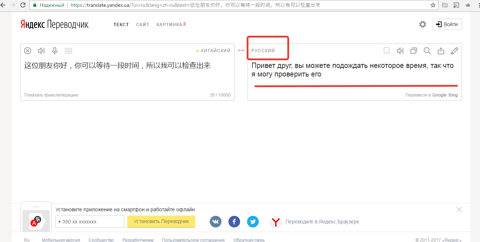Switch to the ТЕКСТ tab
This screenshot has height=242, width=480.
(x=121, y=24)
